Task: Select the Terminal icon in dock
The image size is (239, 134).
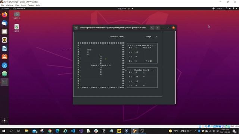Action: (x=4, y=82)
